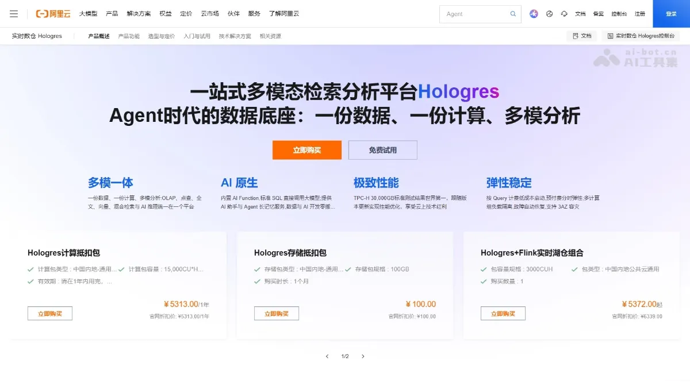This screenshot has height=388, width=690.
Task: Click 购买时长 : 1个月 text
Action: point(286,281)
